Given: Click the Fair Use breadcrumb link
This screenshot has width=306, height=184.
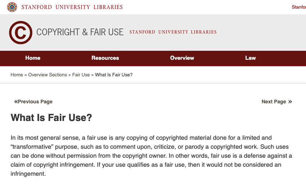Looking at the screenshot, I should coord(81,75).
